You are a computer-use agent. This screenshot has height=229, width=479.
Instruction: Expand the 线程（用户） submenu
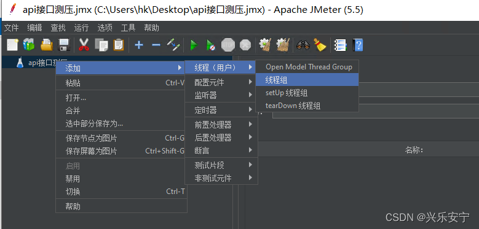click(x=221, y=67)
